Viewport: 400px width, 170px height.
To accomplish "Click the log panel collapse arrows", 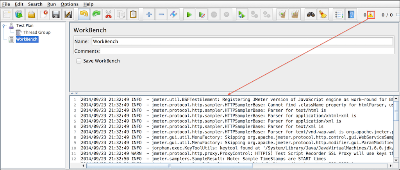I will tap(74, 93).
